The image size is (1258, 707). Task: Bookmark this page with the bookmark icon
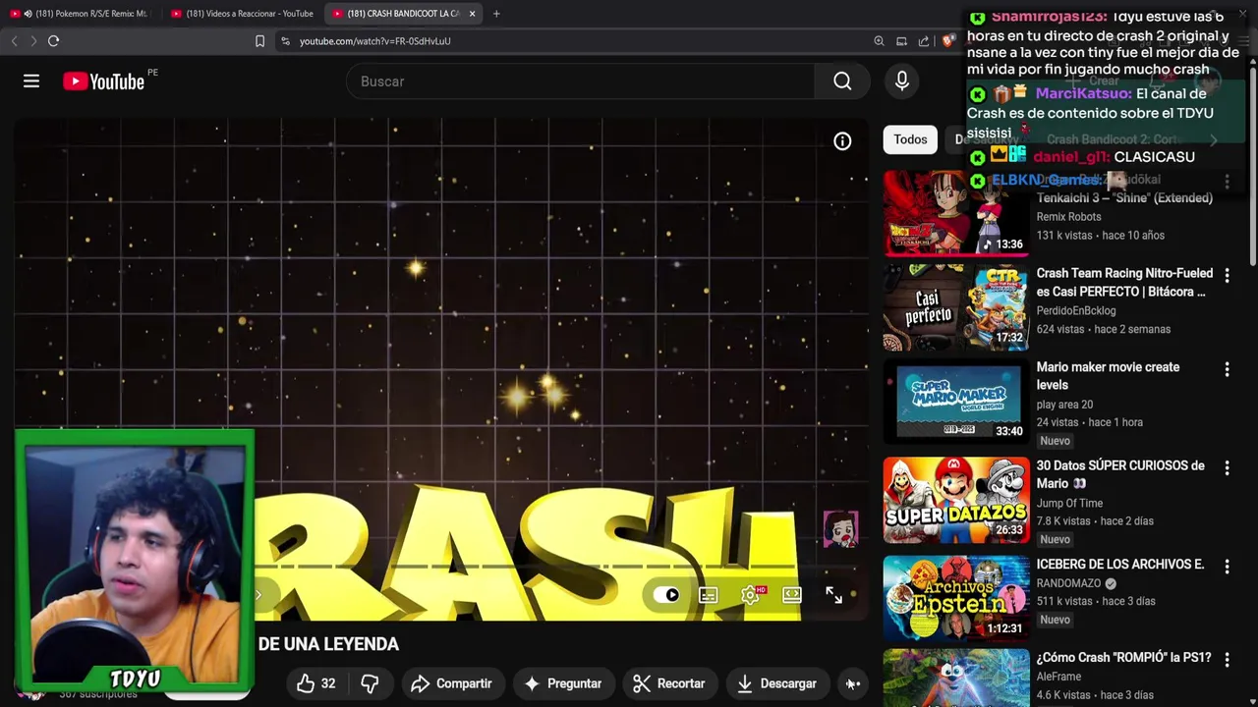point(260,41)
